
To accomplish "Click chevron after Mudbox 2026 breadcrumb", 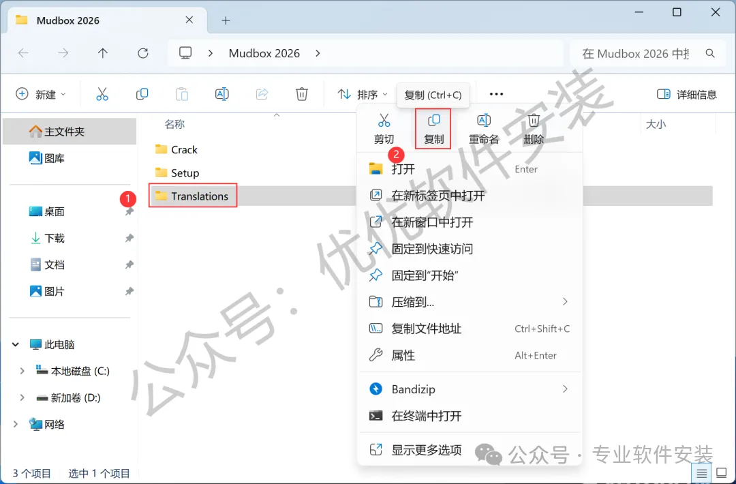I will tap(318, 54).
